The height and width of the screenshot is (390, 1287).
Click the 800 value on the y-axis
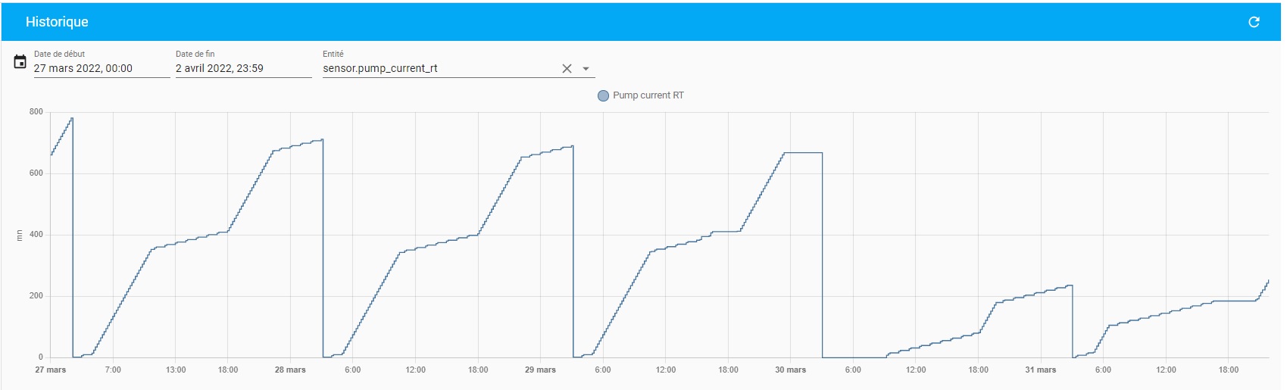(36, 111)
